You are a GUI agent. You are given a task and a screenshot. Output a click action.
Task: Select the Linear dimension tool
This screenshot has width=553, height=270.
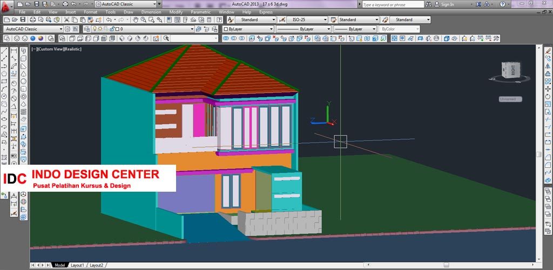pos(14,51)
